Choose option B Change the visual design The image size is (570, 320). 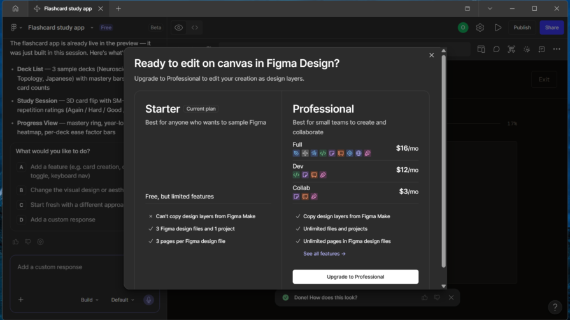71,190
